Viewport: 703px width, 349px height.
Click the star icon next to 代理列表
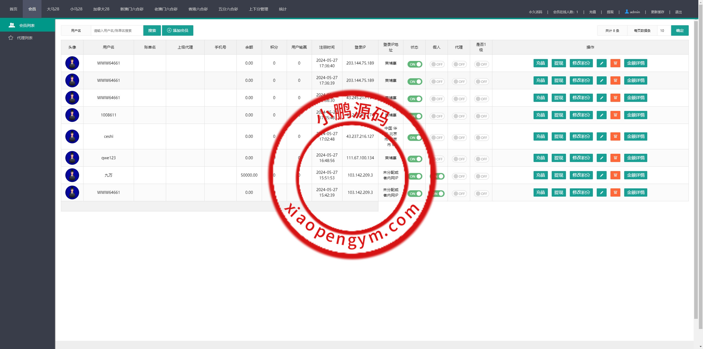(x=11, y=38)
